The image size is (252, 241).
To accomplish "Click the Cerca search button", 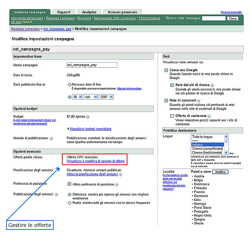I will click(x=233, y=18).
